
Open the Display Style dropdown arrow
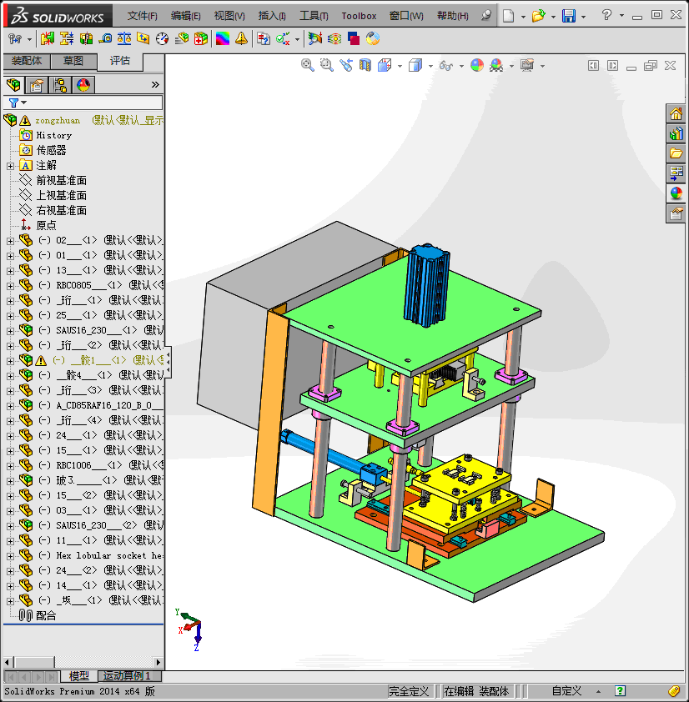(x=430, y=66)
